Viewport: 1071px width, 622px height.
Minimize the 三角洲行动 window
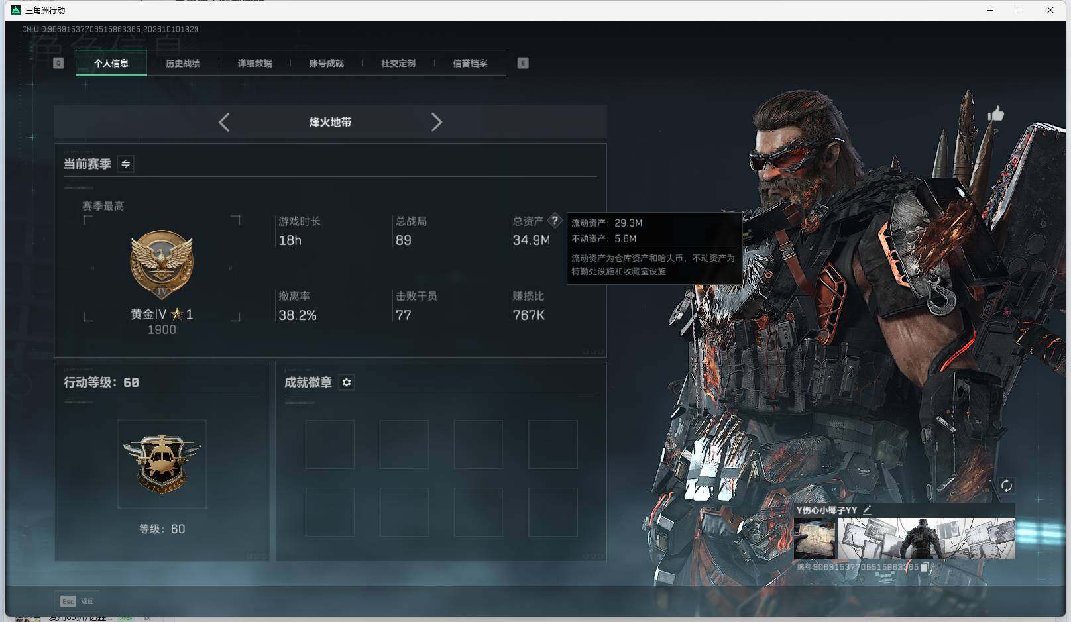(x=990, y=10)
